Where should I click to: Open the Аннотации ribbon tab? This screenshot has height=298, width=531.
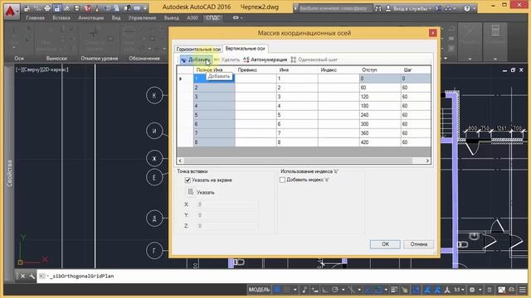90,17
